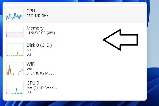Open the CPU usage mini graph
Screen dimensions: 159x106
15,15
